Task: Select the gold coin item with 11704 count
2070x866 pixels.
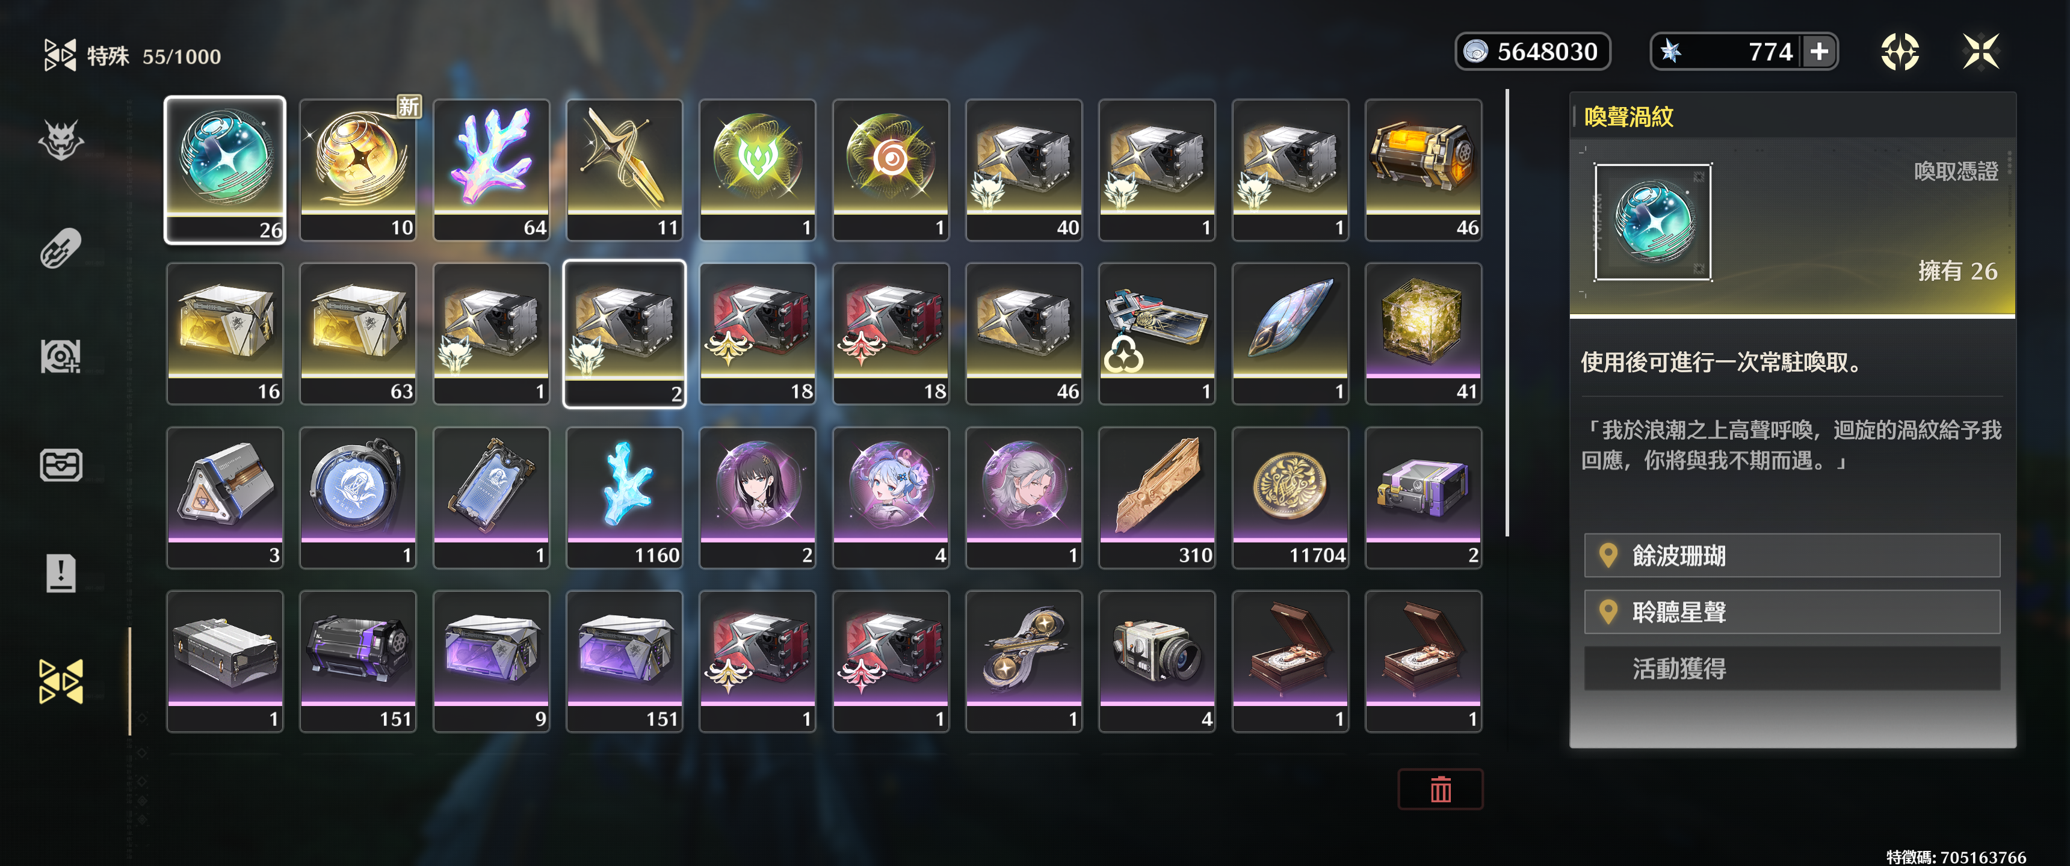Action: click(x=1291, y=497)
